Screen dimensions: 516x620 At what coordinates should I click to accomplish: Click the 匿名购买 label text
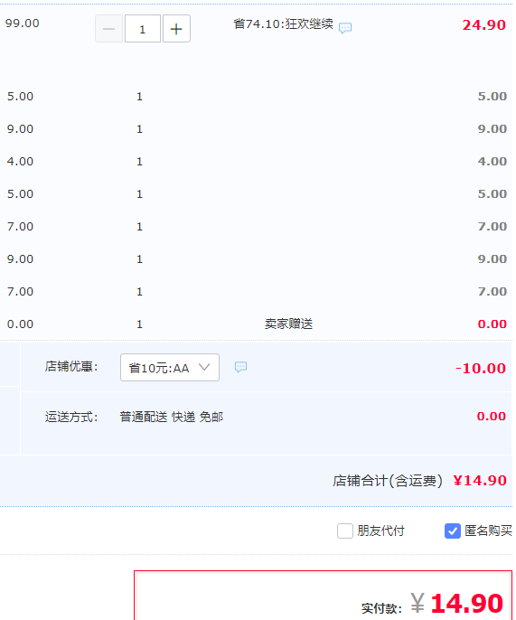click(x=488, y=531)
